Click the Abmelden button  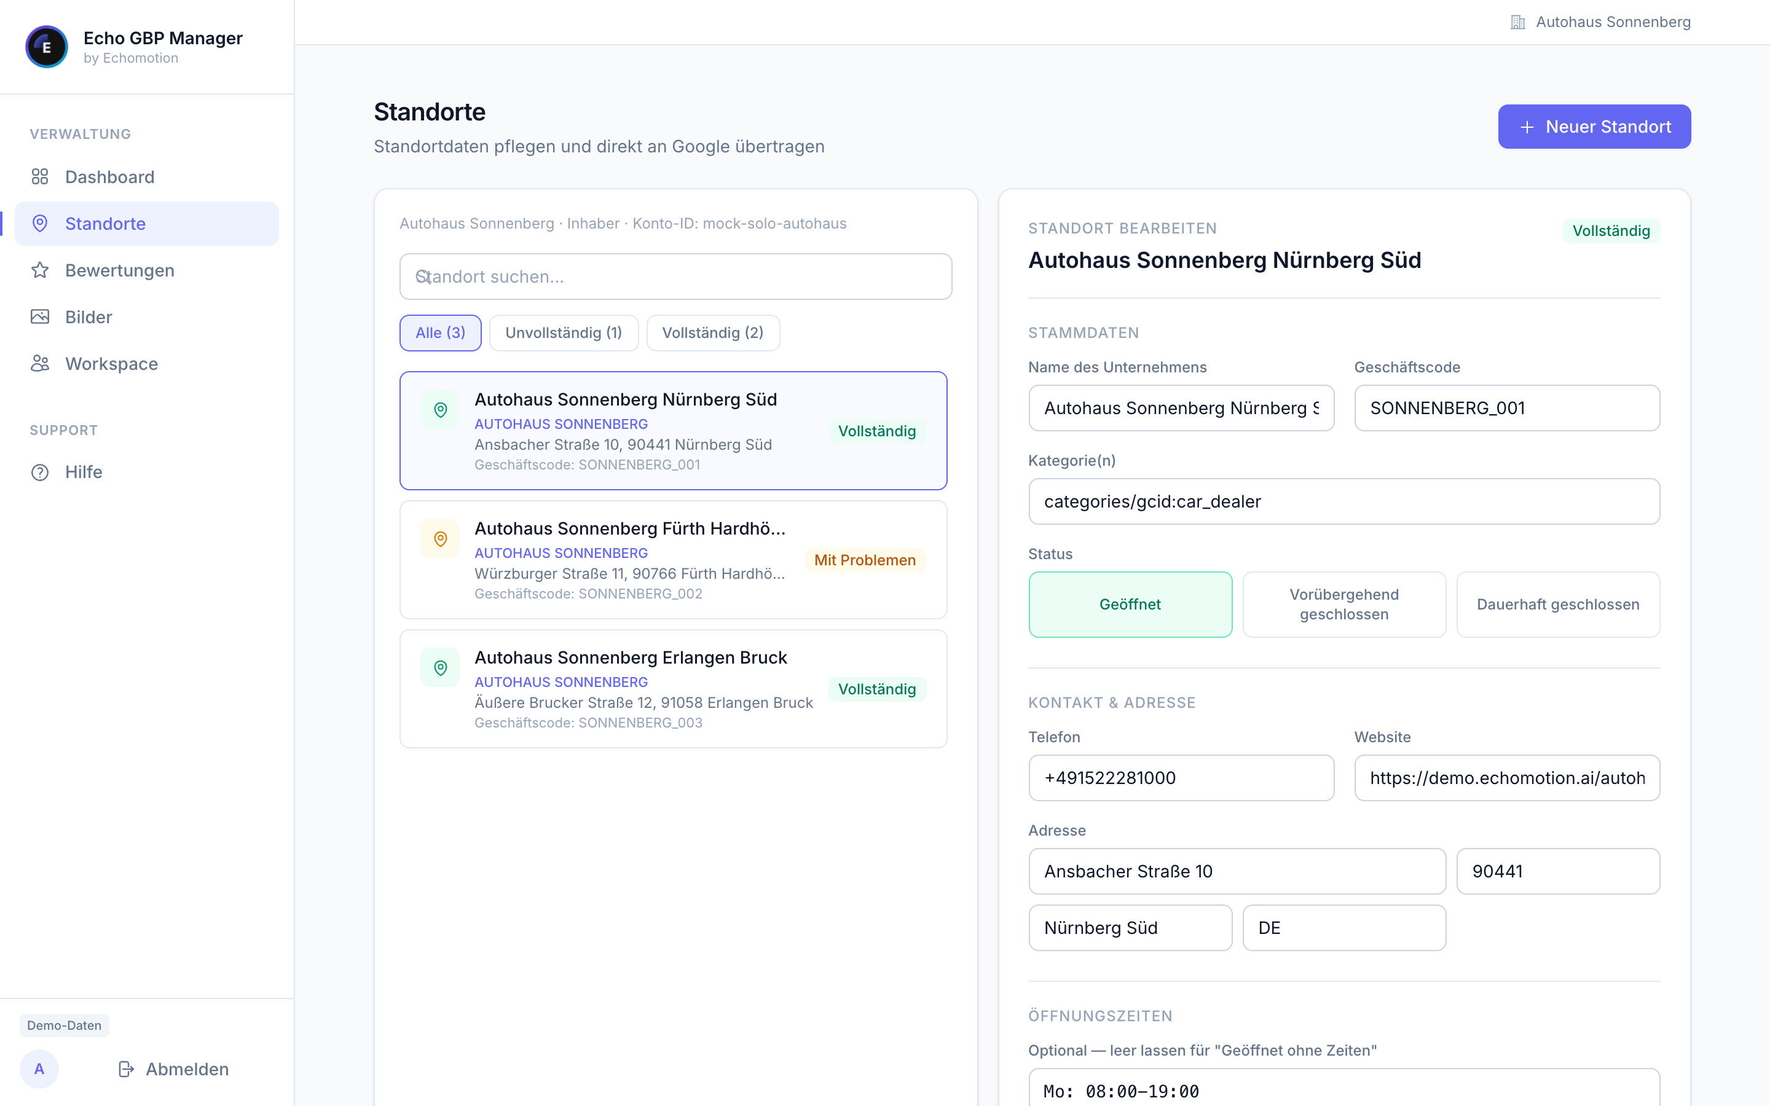[x=173, y=1069]
